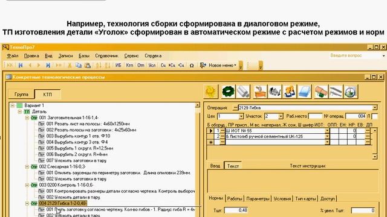
Task: Click the grey fixture equipment icon
Action: point(275,92)
